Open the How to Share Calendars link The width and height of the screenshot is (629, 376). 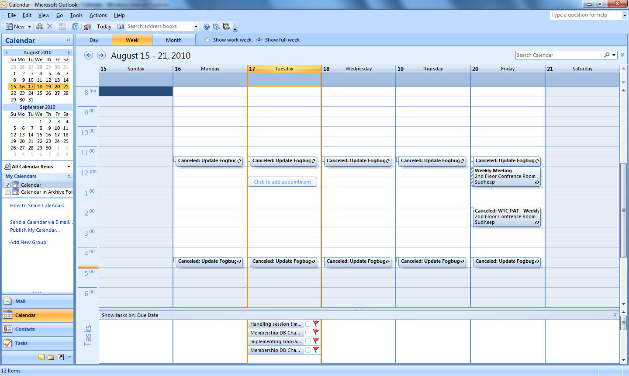point(37,205)
